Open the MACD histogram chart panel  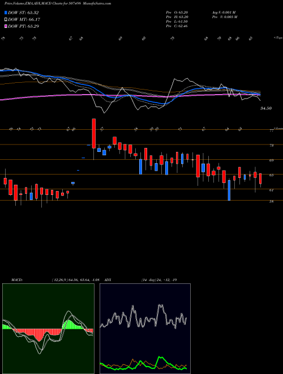(x=48, y=329)
